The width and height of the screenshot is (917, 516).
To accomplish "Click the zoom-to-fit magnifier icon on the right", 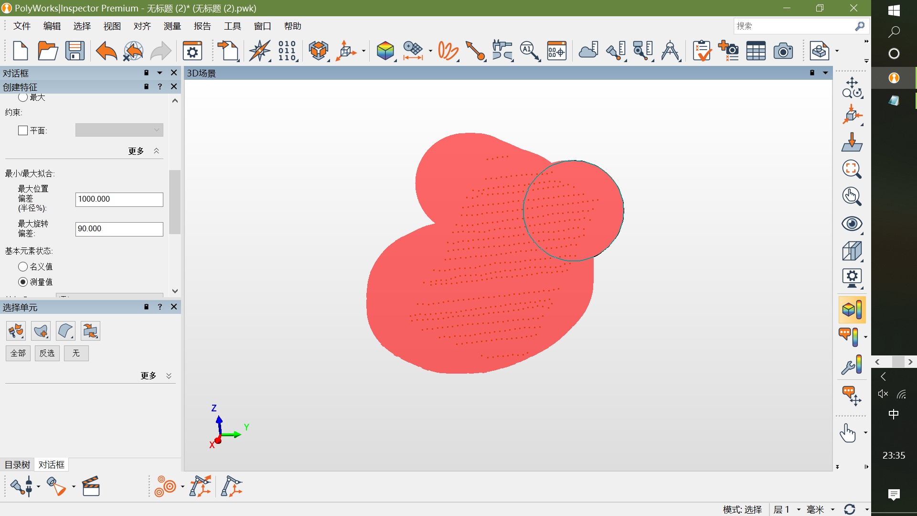I will tap(852, 169).
